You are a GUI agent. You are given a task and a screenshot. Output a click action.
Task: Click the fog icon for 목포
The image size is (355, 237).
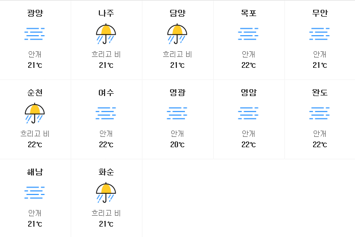[248, 34]
